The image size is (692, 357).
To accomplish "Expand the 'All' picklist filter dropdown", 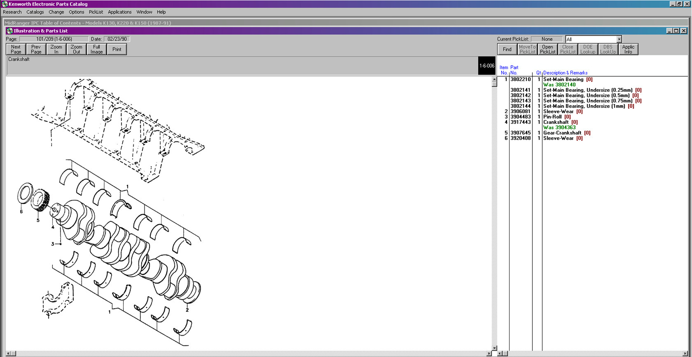I will point(619,39).
